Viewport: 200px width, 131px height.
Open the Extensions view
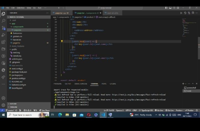pyautogui.click(x=3, y=42)
